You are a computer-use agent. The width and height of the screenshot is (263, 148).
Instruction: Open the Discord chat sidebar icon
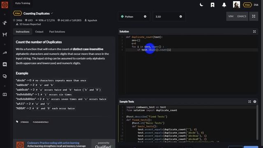tap(5, 65)
